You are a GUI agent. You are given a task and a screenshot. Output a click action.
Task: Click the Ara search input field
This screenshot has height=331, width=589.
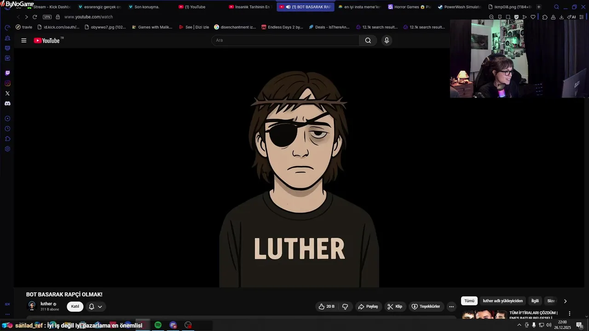(x=285, y=40)
